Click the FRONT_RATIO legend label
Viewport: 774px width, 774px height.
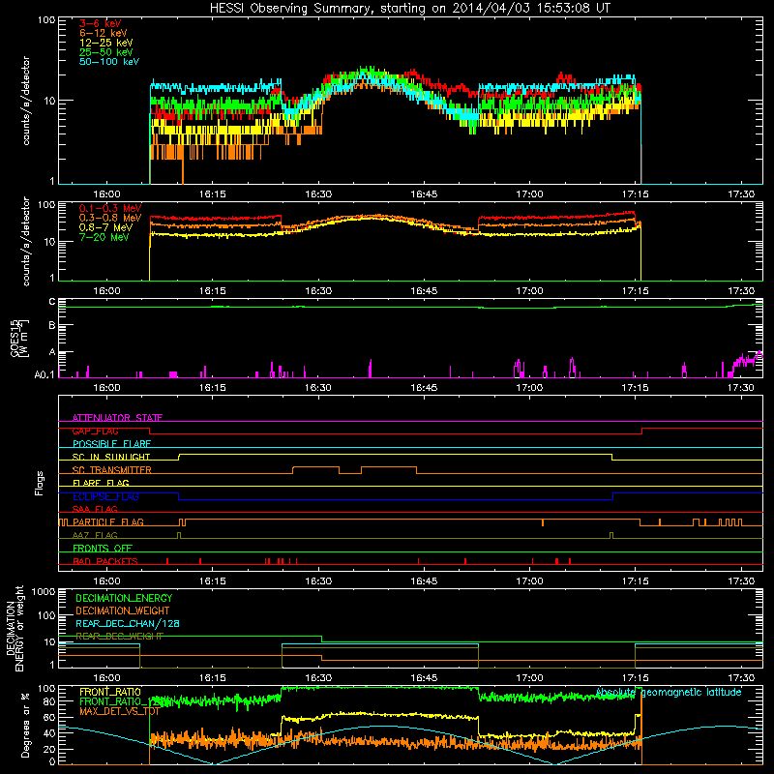[110, 692]
